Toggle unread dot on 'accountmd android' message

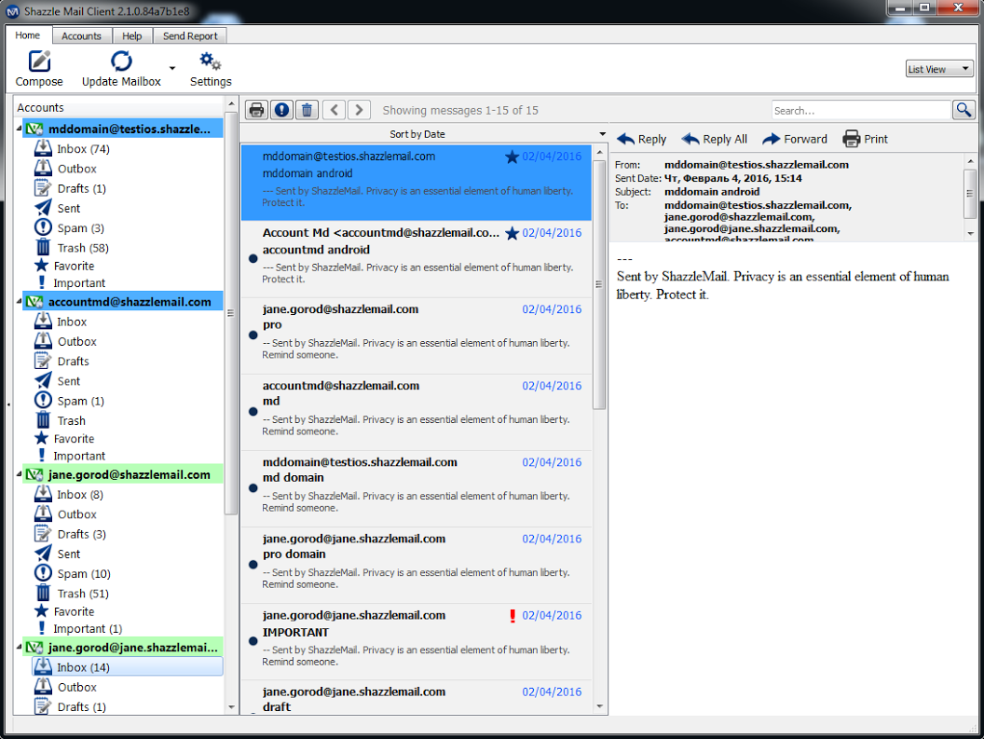coord(253,259)
